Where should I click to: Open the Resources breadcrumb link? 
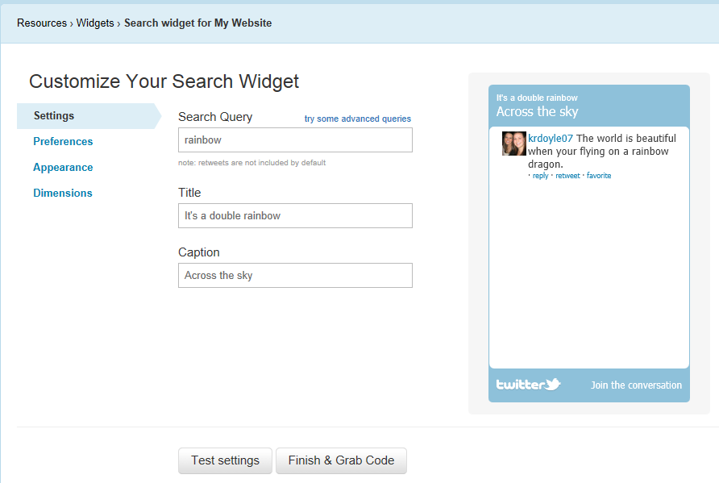point(42,23)
